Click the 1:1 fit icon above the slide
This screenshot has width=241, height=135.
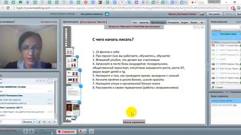click(203, 27)
